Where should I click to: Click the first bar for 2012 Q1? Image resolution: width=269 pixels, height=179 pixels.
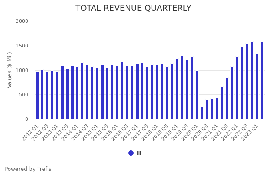[x=37, y=96]
